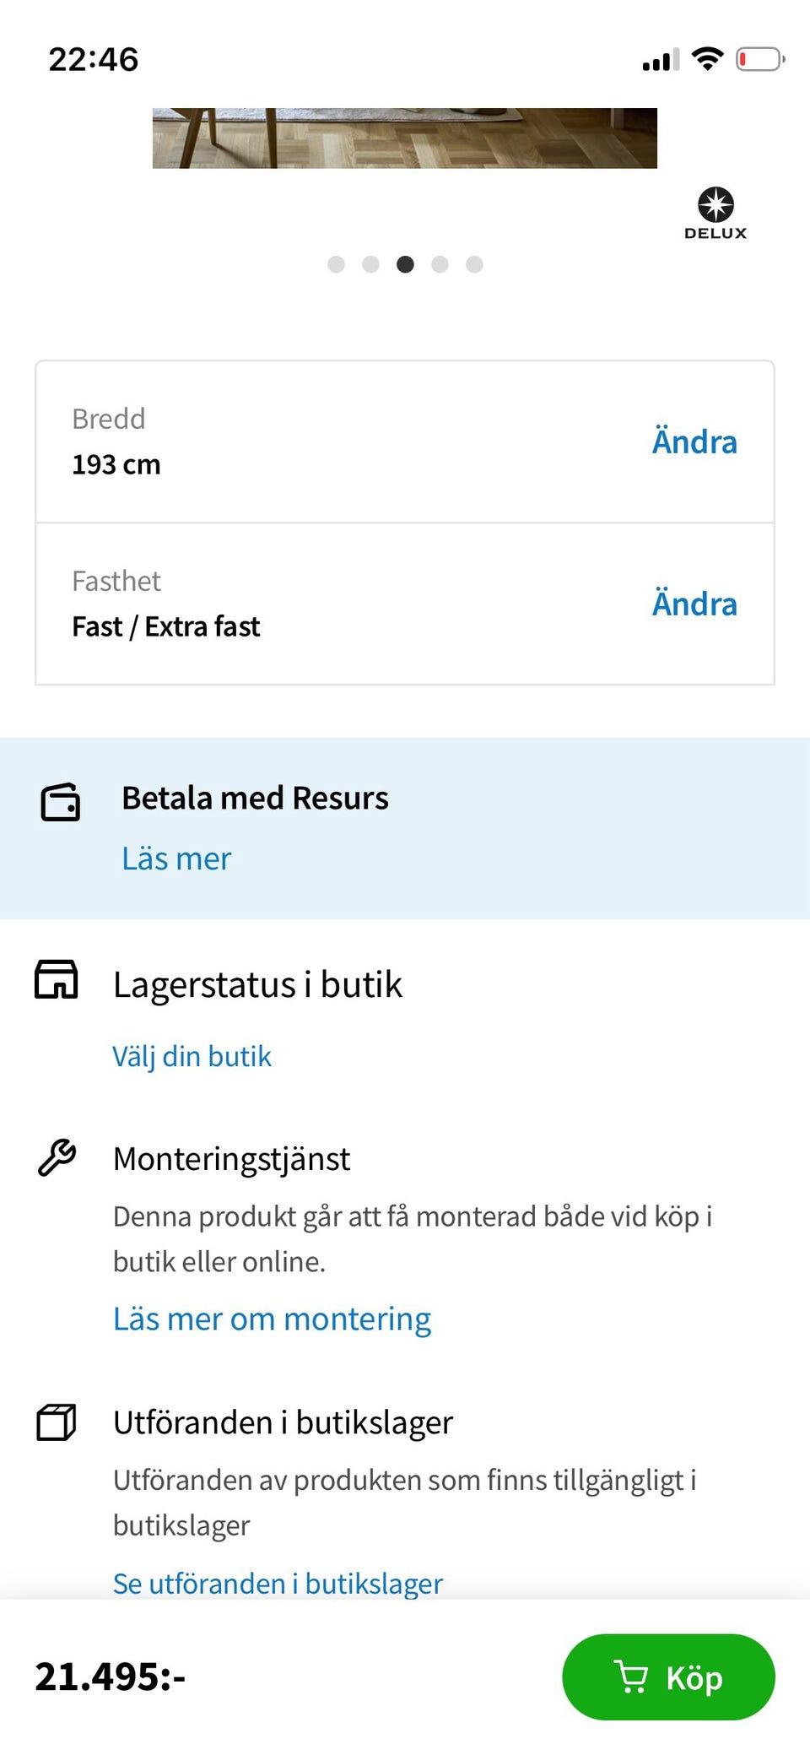Tap the cellular signal bars icon

pos(661,61)
